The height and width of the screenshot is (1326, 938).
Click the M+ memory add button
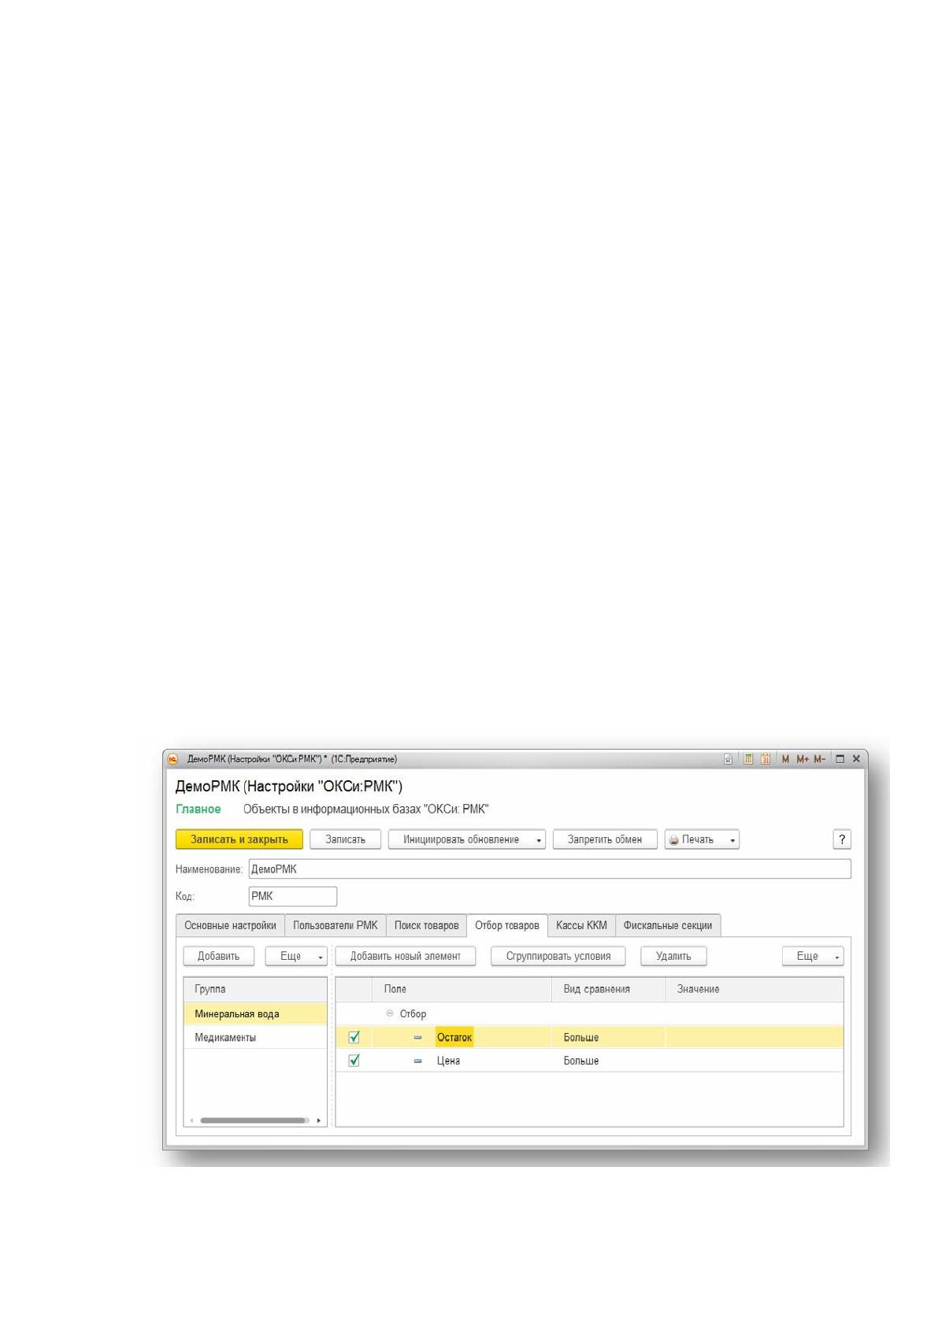(x=803, y=759)
